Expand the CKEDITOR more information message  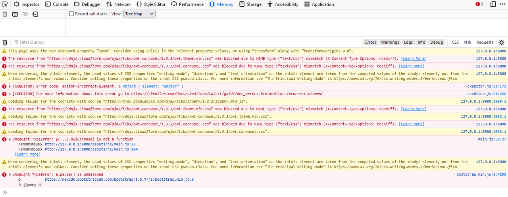tap(10, 94)
